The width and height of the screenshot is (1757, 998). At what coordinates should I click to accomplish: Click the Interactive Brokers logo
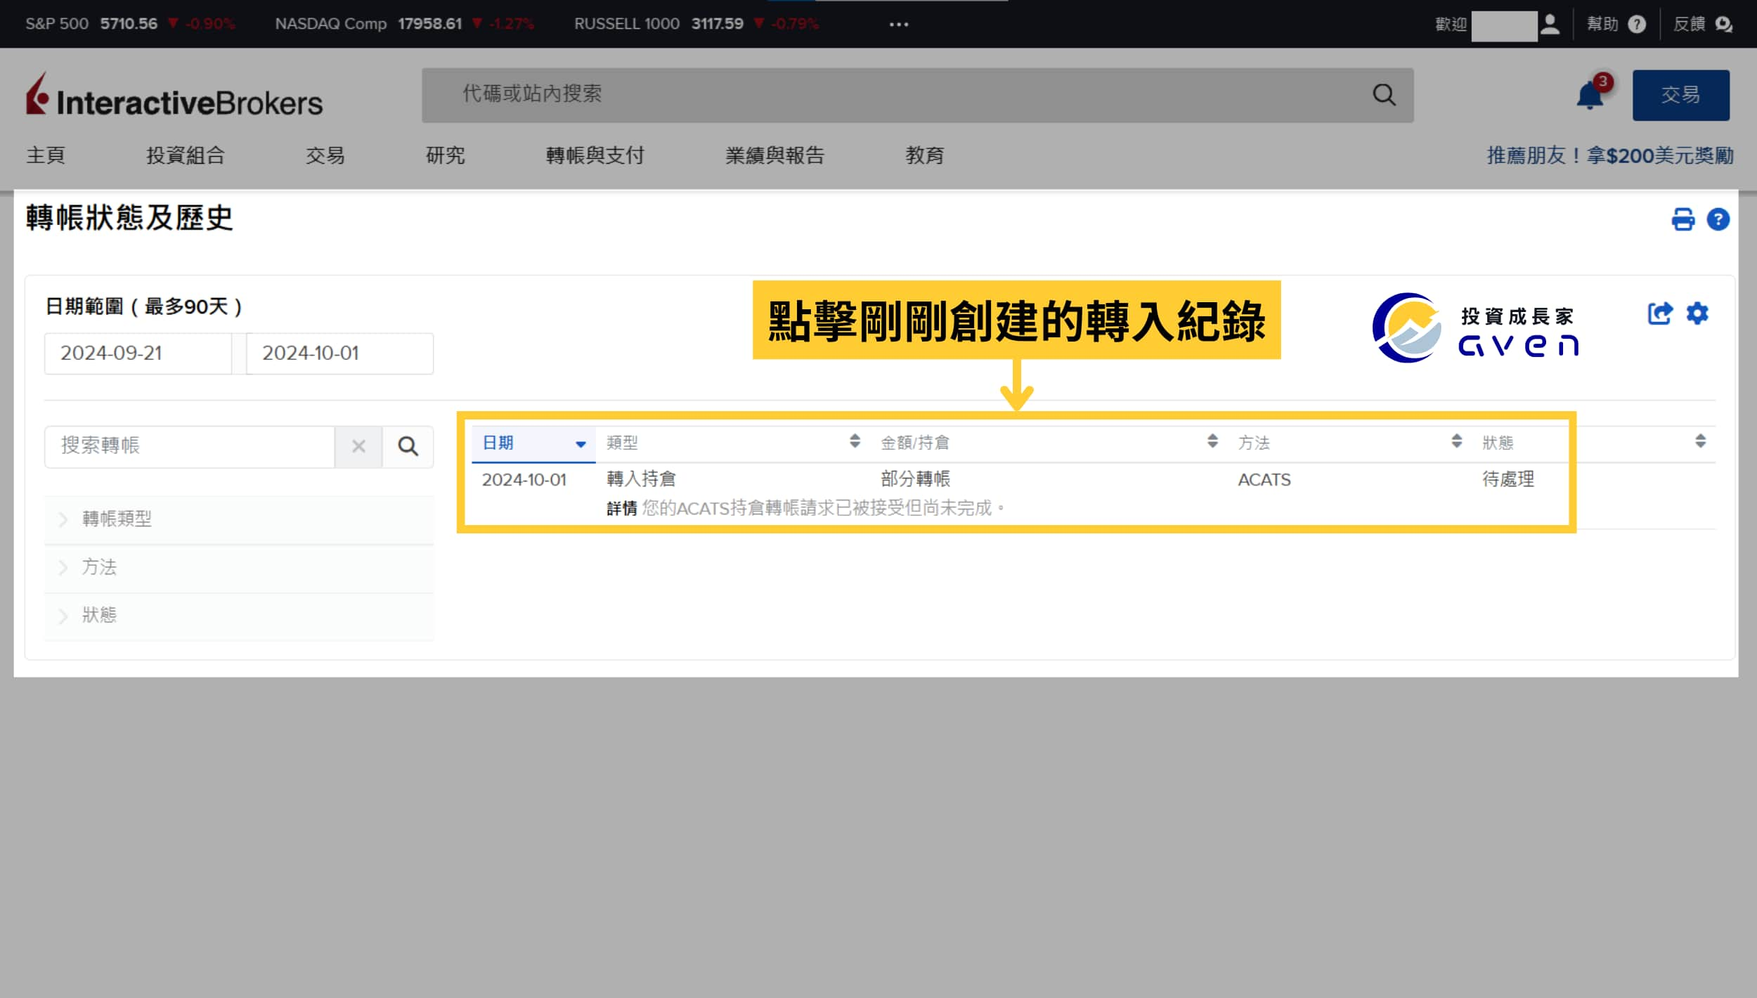(174, 95)
